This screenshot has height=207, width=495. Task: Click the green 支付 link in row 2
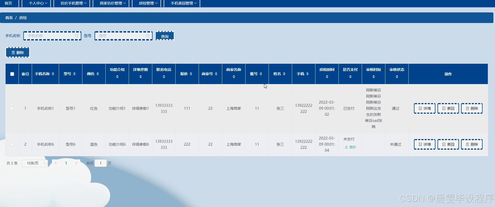350,147
